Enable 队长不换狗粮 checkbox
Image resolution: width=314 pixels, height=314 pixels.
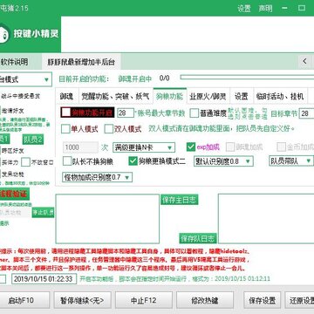pyautogui.click(x=67, y=161)
